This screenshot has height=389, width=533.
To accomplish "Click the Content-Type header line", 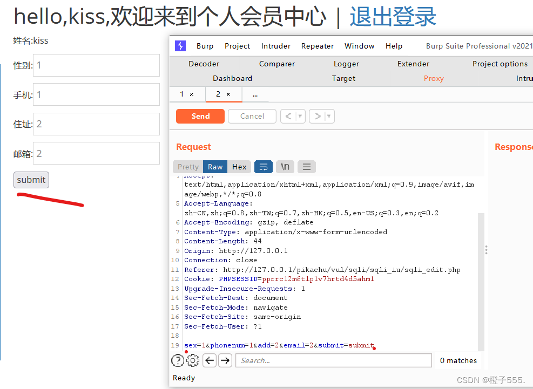I will click(286, 232).
